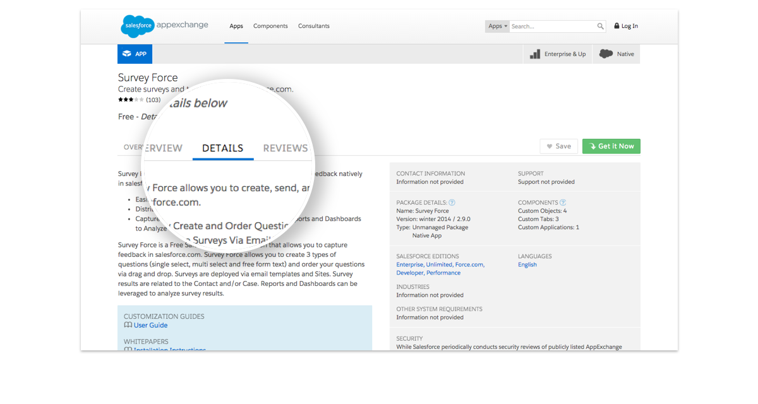Open the Components navigation tab

(270, 27)
